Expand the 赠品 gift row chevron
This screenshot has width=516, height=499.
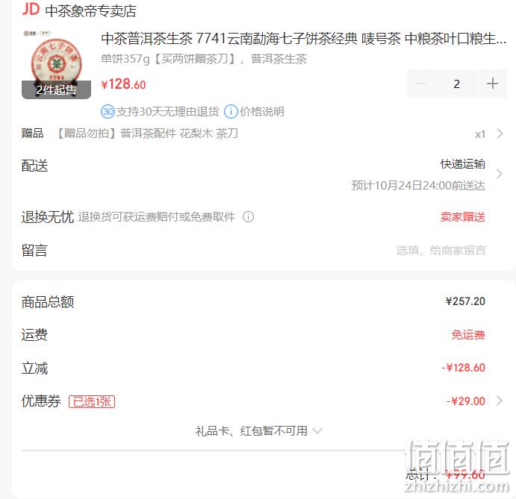[500, 134]
